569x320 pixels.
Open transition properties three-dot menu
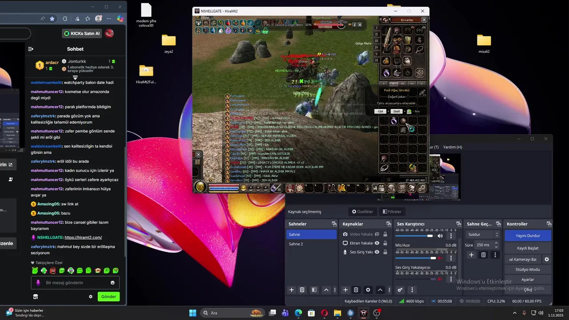tap(496, 255)
